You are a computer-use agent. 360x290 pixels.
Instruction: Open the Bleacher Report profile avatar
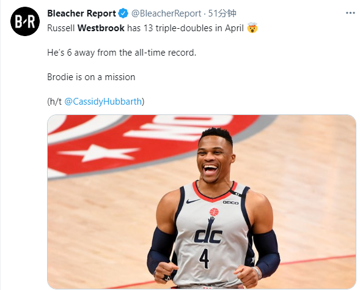click(25, 21)
